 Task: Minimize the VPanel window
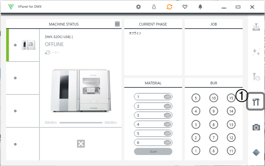point(224,8)
